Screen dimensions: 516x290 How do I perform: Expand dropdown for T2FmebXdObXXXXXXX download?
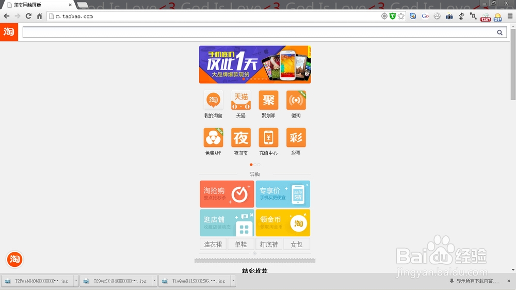click(76, 281)
